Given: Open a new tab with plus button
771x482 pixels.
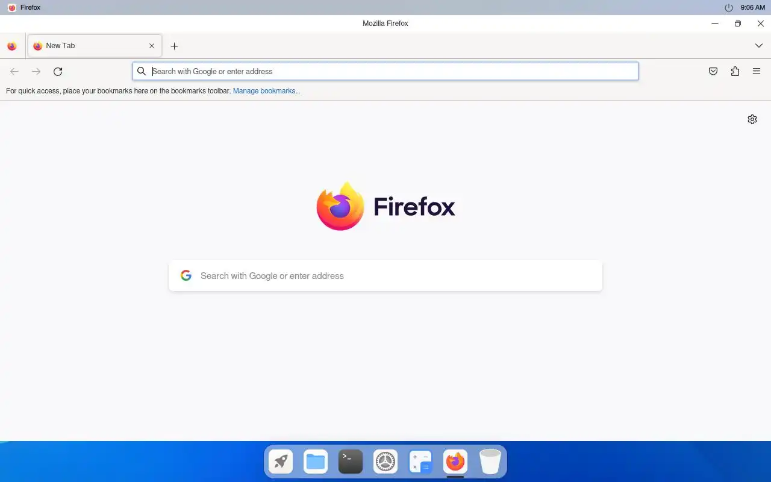Looking at the screenshot, I should tap(174, 46).
